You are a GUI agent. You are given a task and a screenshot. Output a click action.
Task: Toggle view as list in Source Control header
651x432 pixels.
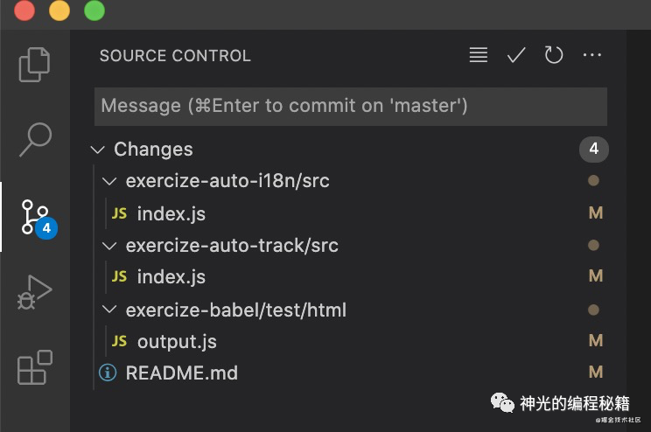pos(479,55)
